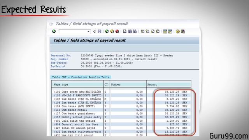Click the 'Table CRT - Cumulative Results Table' label
This screenshot has width=249, height=140.
click(x=81, y=77)
